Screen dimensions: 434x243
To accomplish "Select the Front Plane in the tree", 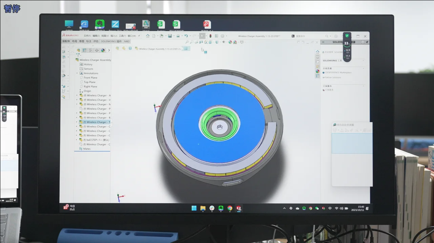I will point(90,78).
